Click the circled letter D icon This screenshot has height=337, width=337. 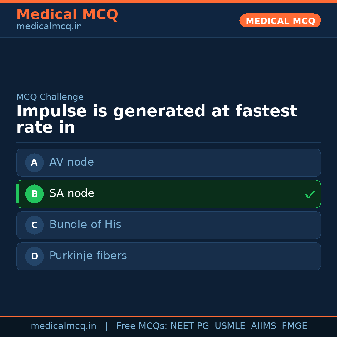34,256
